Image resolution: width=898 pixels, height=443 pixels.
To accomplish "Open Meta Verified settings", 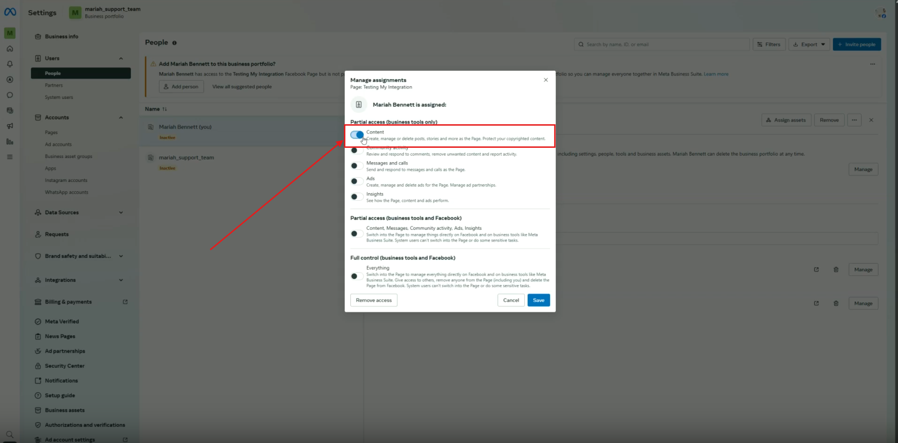I will coord(62,322).
